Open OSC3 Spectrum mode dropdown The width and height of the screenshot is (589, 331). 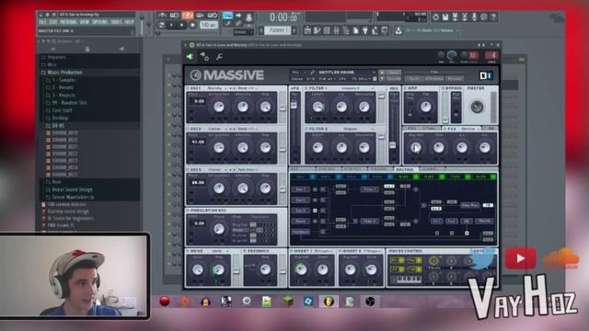pyautogui.click(x=247, y=169)
